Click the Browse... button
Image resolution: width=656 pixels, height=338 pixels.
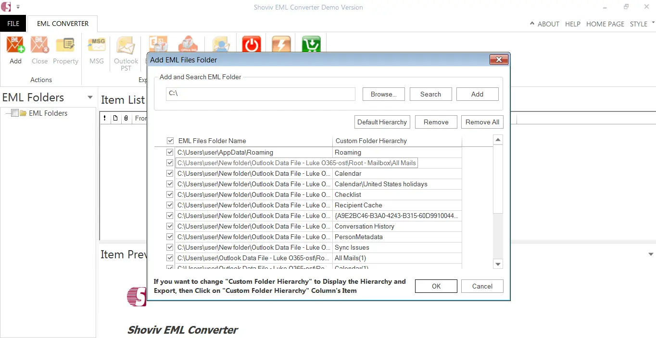click(384, 94)
